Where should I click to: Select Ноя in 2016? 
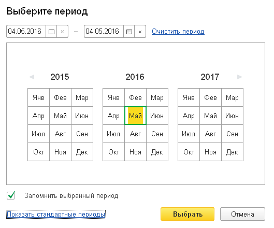(x=135, y=152)
